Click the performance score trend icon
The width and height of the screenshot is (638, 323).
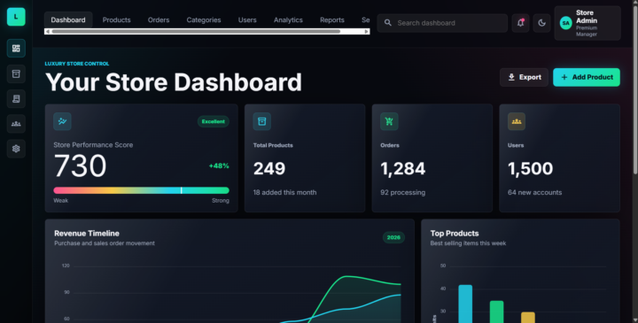tap(62, 121)
